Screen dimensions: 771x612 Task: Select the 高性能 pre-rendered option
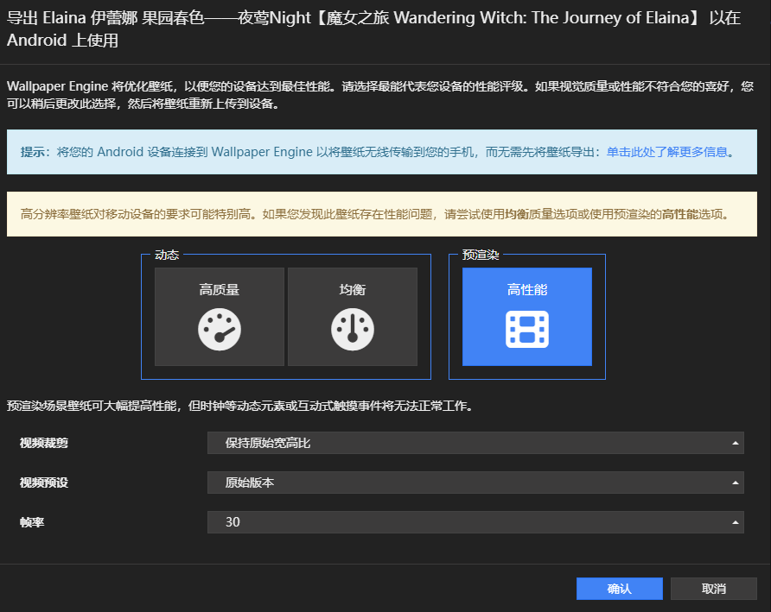(x=527, y=316)
